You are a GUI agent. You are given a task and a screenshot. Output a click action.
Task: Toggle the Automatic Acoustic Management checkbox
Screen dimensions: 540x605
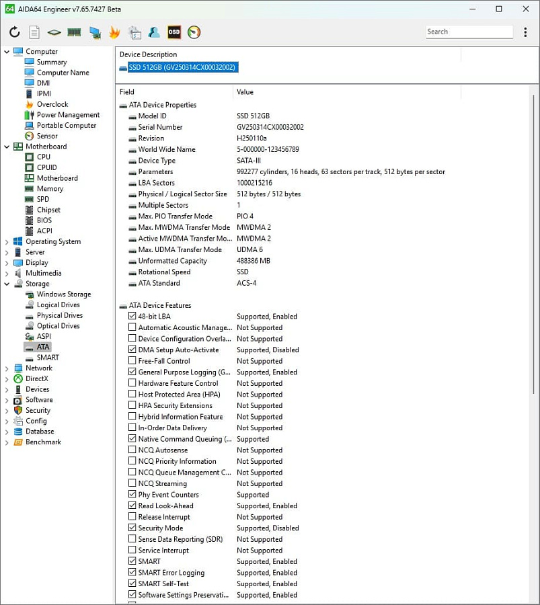click(x=132, y=327)
